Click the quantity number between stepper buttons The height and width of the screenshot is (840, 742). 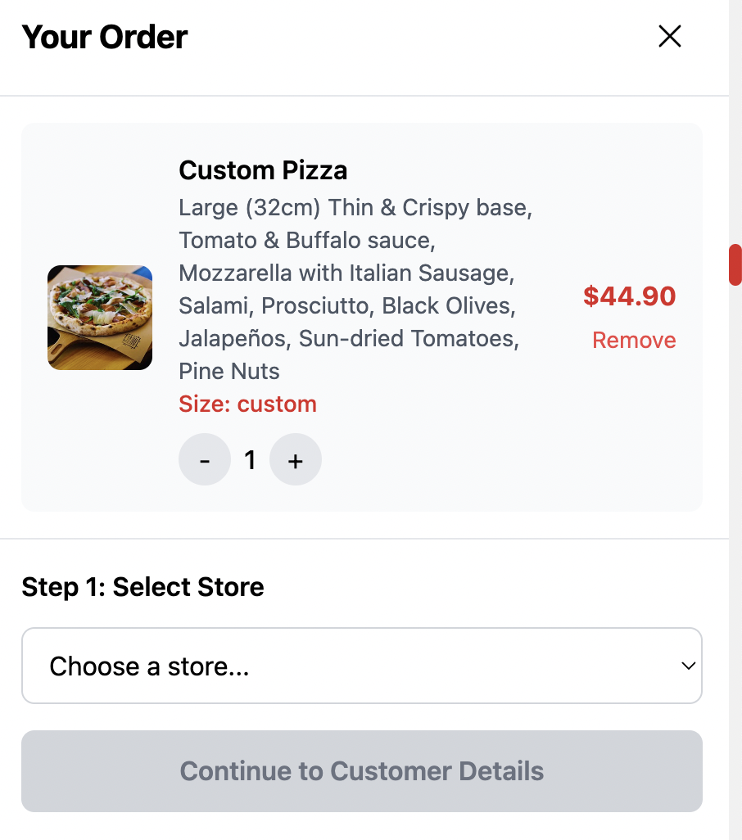pyautogui.click(x=250, y=459)
